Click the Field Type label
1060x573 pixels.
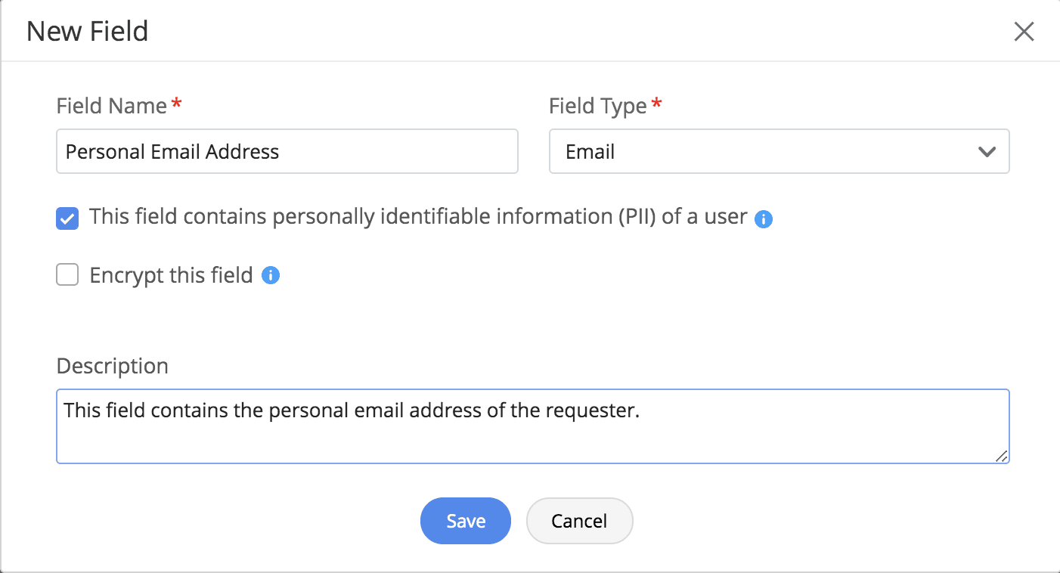pos(597,106)
